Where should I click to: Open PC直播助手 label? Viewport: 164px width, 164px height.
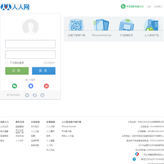pos(127,35)
